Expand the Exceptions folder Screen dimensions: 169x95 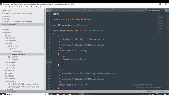[x=5, y=41]
